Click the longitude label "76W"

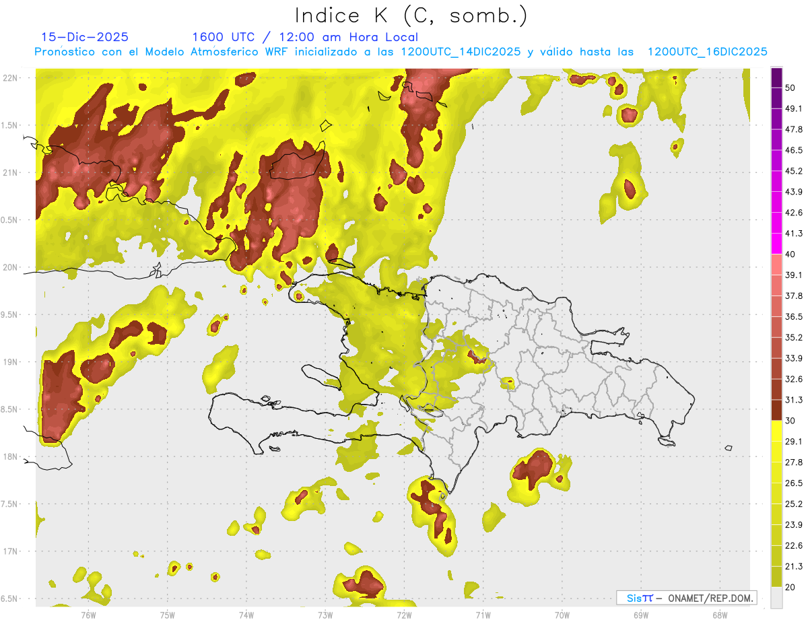(88, 615)
